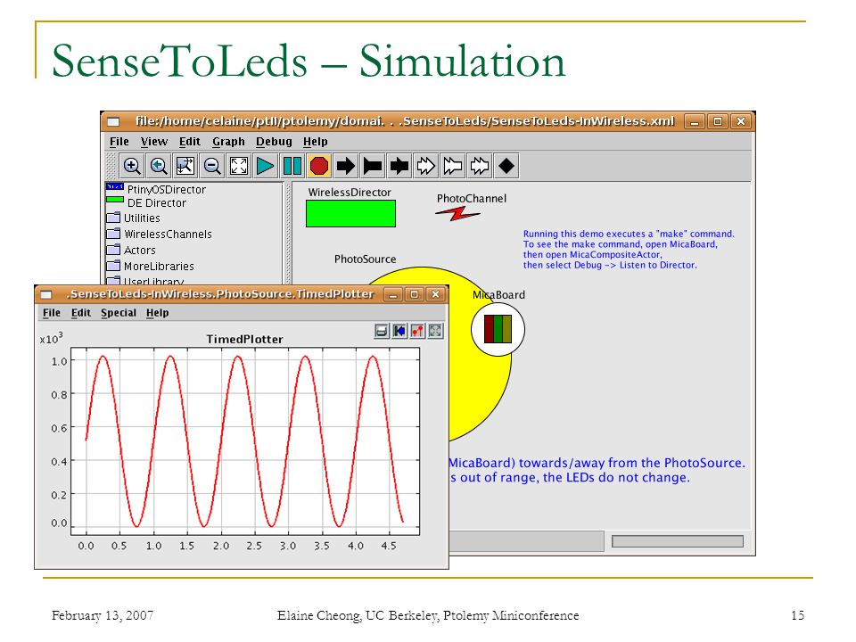Select DE Director in the library tree
Image resolution: width=856 pixels, height=642 pixels.
(x=146, y=202)
